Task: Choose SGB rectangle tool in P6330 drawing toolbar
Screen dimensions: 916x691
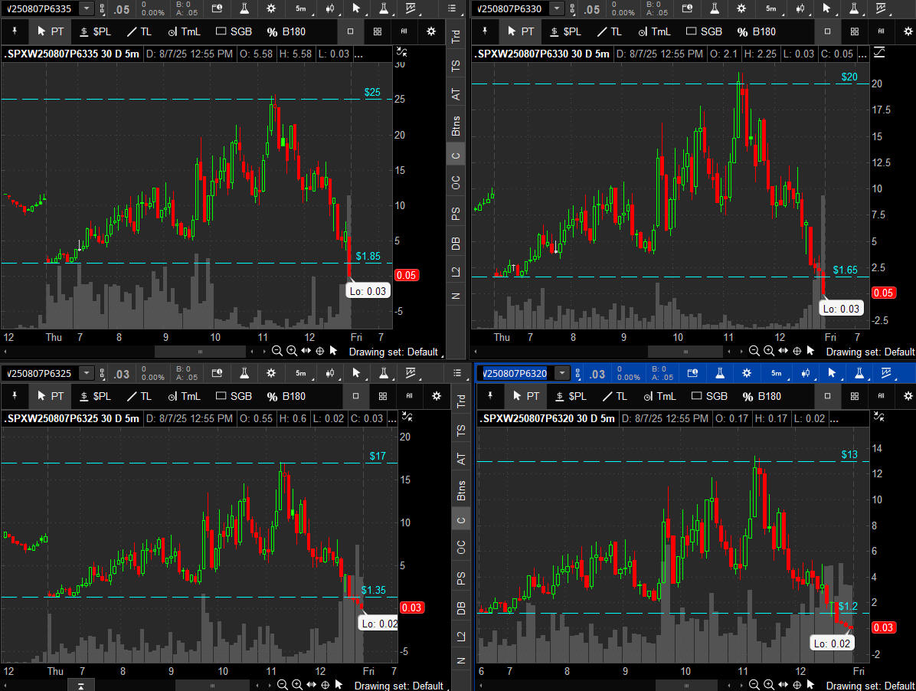Action: (x=703, y=31)
